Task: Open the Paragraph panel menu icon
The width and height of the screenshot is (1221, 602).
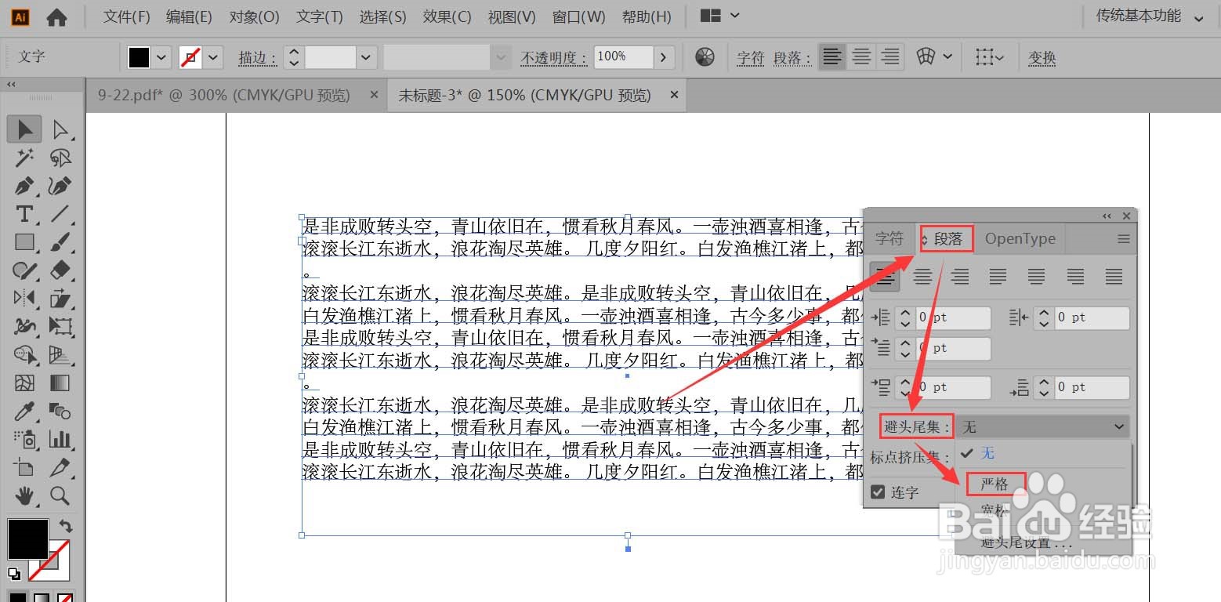Action: [1124, 239]
